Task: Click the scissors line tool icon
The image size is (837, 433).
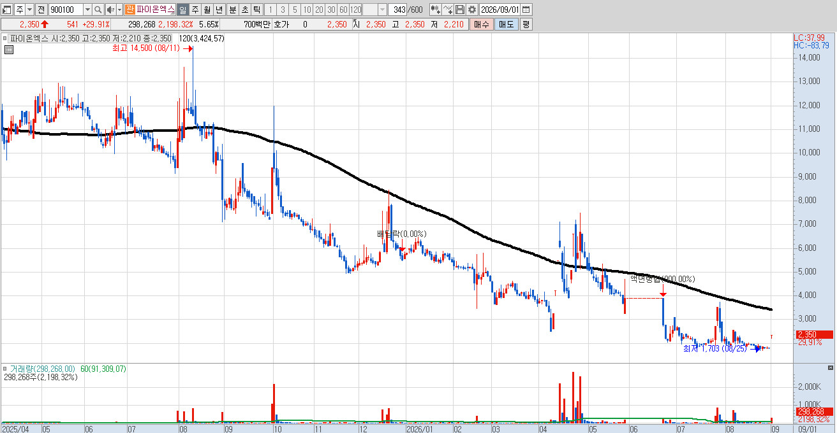Action: pyautogui.click(x=448, y=10)
